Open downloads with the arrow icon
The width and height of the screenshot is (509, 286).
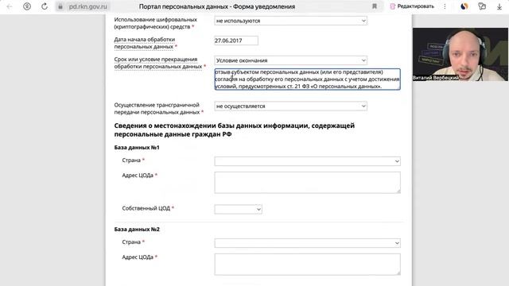pos(499,6)
